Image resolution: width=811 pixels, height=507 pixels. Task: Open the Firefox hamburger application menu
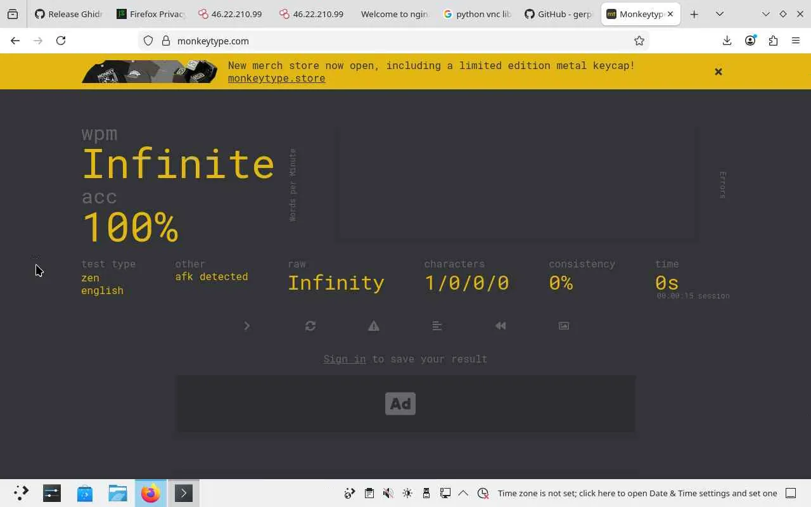[x=796, y=41]
